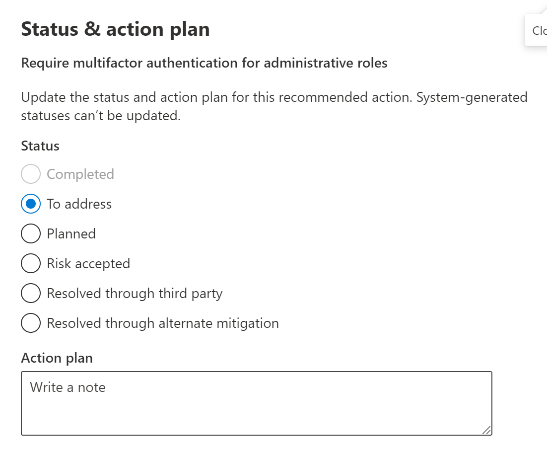Click the selected To address radio circle
This screenshot has width=547, height=459.
tap(31, 204)
